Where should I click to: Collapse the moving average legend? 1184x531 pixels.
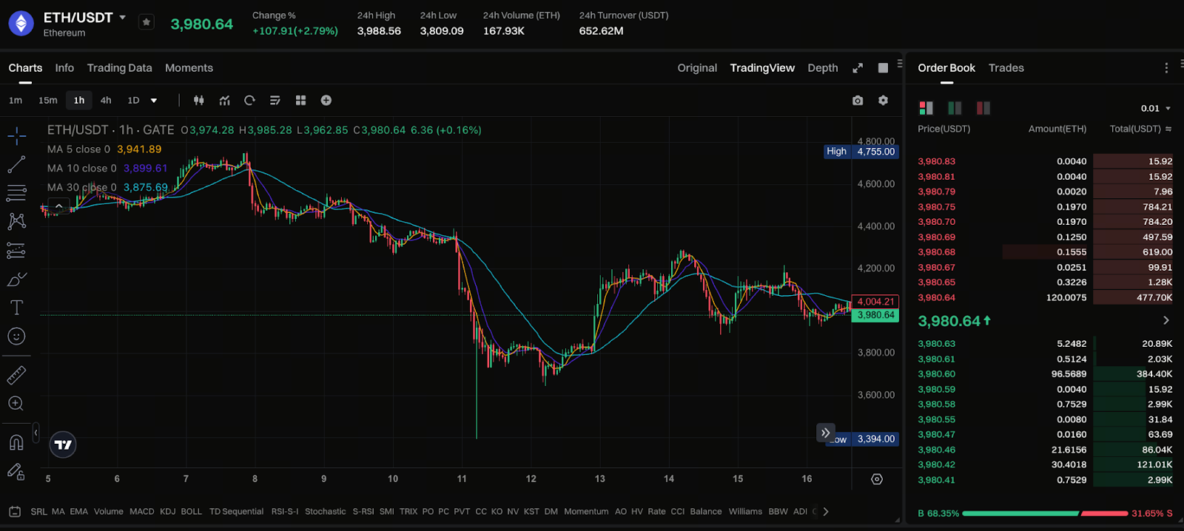[58, 206]
